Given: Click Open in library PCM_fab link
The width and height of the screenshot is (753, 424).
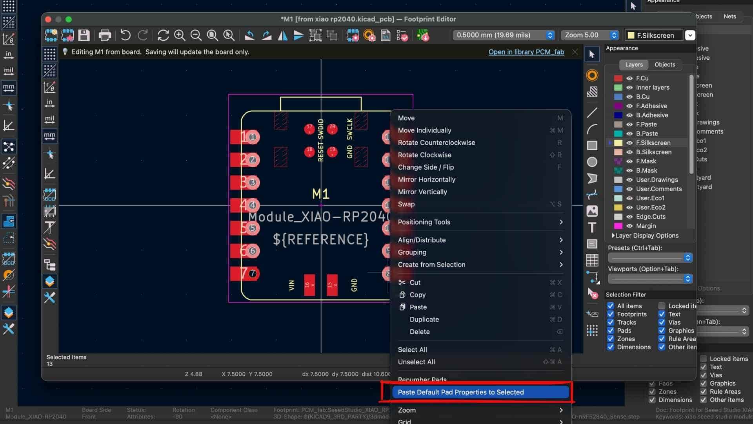Looking at the screenshot, I should coord(526,52).
